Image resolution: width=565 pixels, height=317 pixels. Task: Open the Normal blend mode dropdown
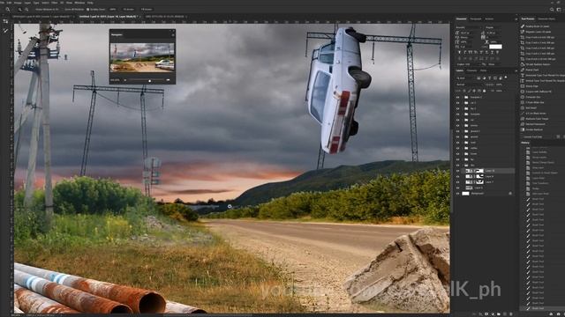[x=470, y=85]
